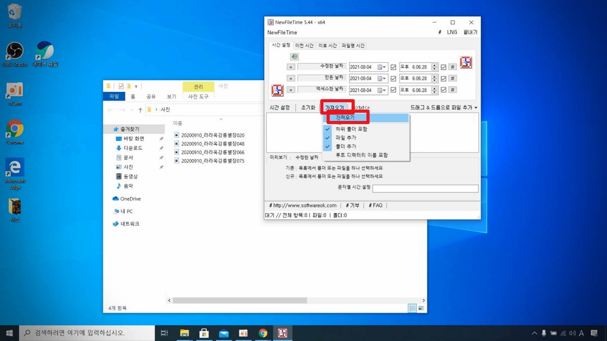The width and height of the screenshot is (607, 341).
Task: Switch to the 파일명 시간 tab
Action: click(353, 46)
